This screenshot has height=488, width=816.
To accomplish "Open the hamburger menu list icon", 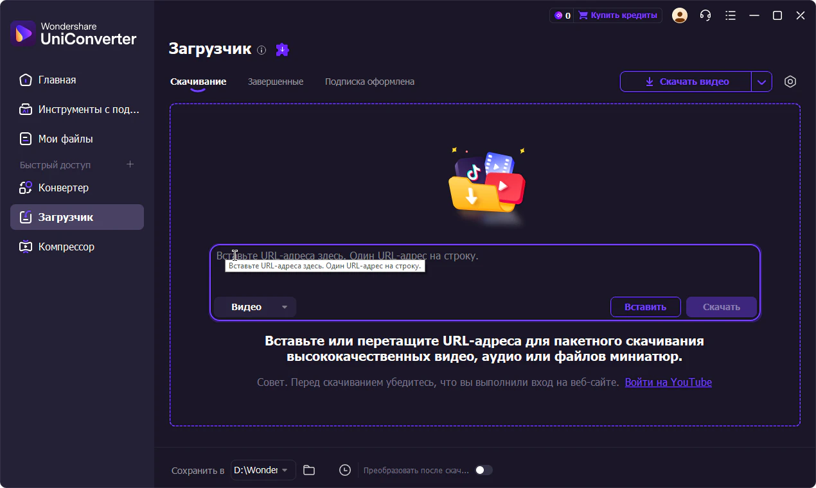I will click(731, 15).
